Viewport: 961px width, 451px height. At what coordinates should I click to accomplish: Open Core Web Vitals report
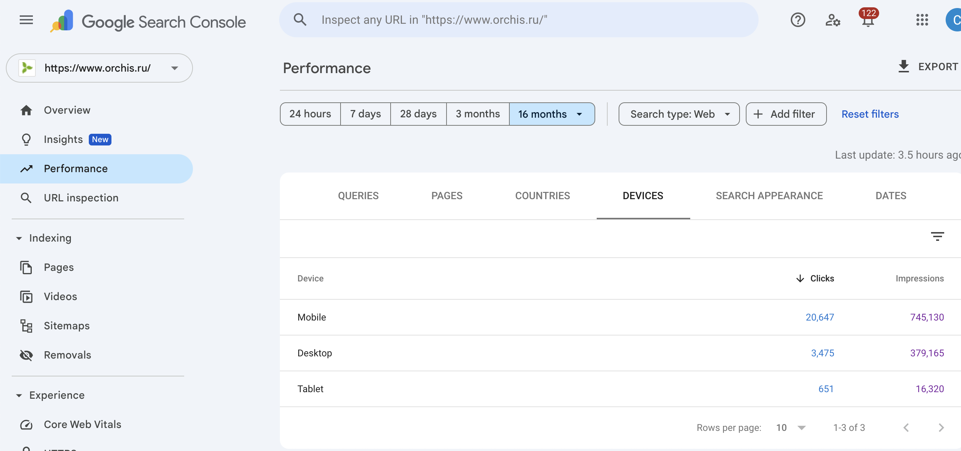coord(82,424)
